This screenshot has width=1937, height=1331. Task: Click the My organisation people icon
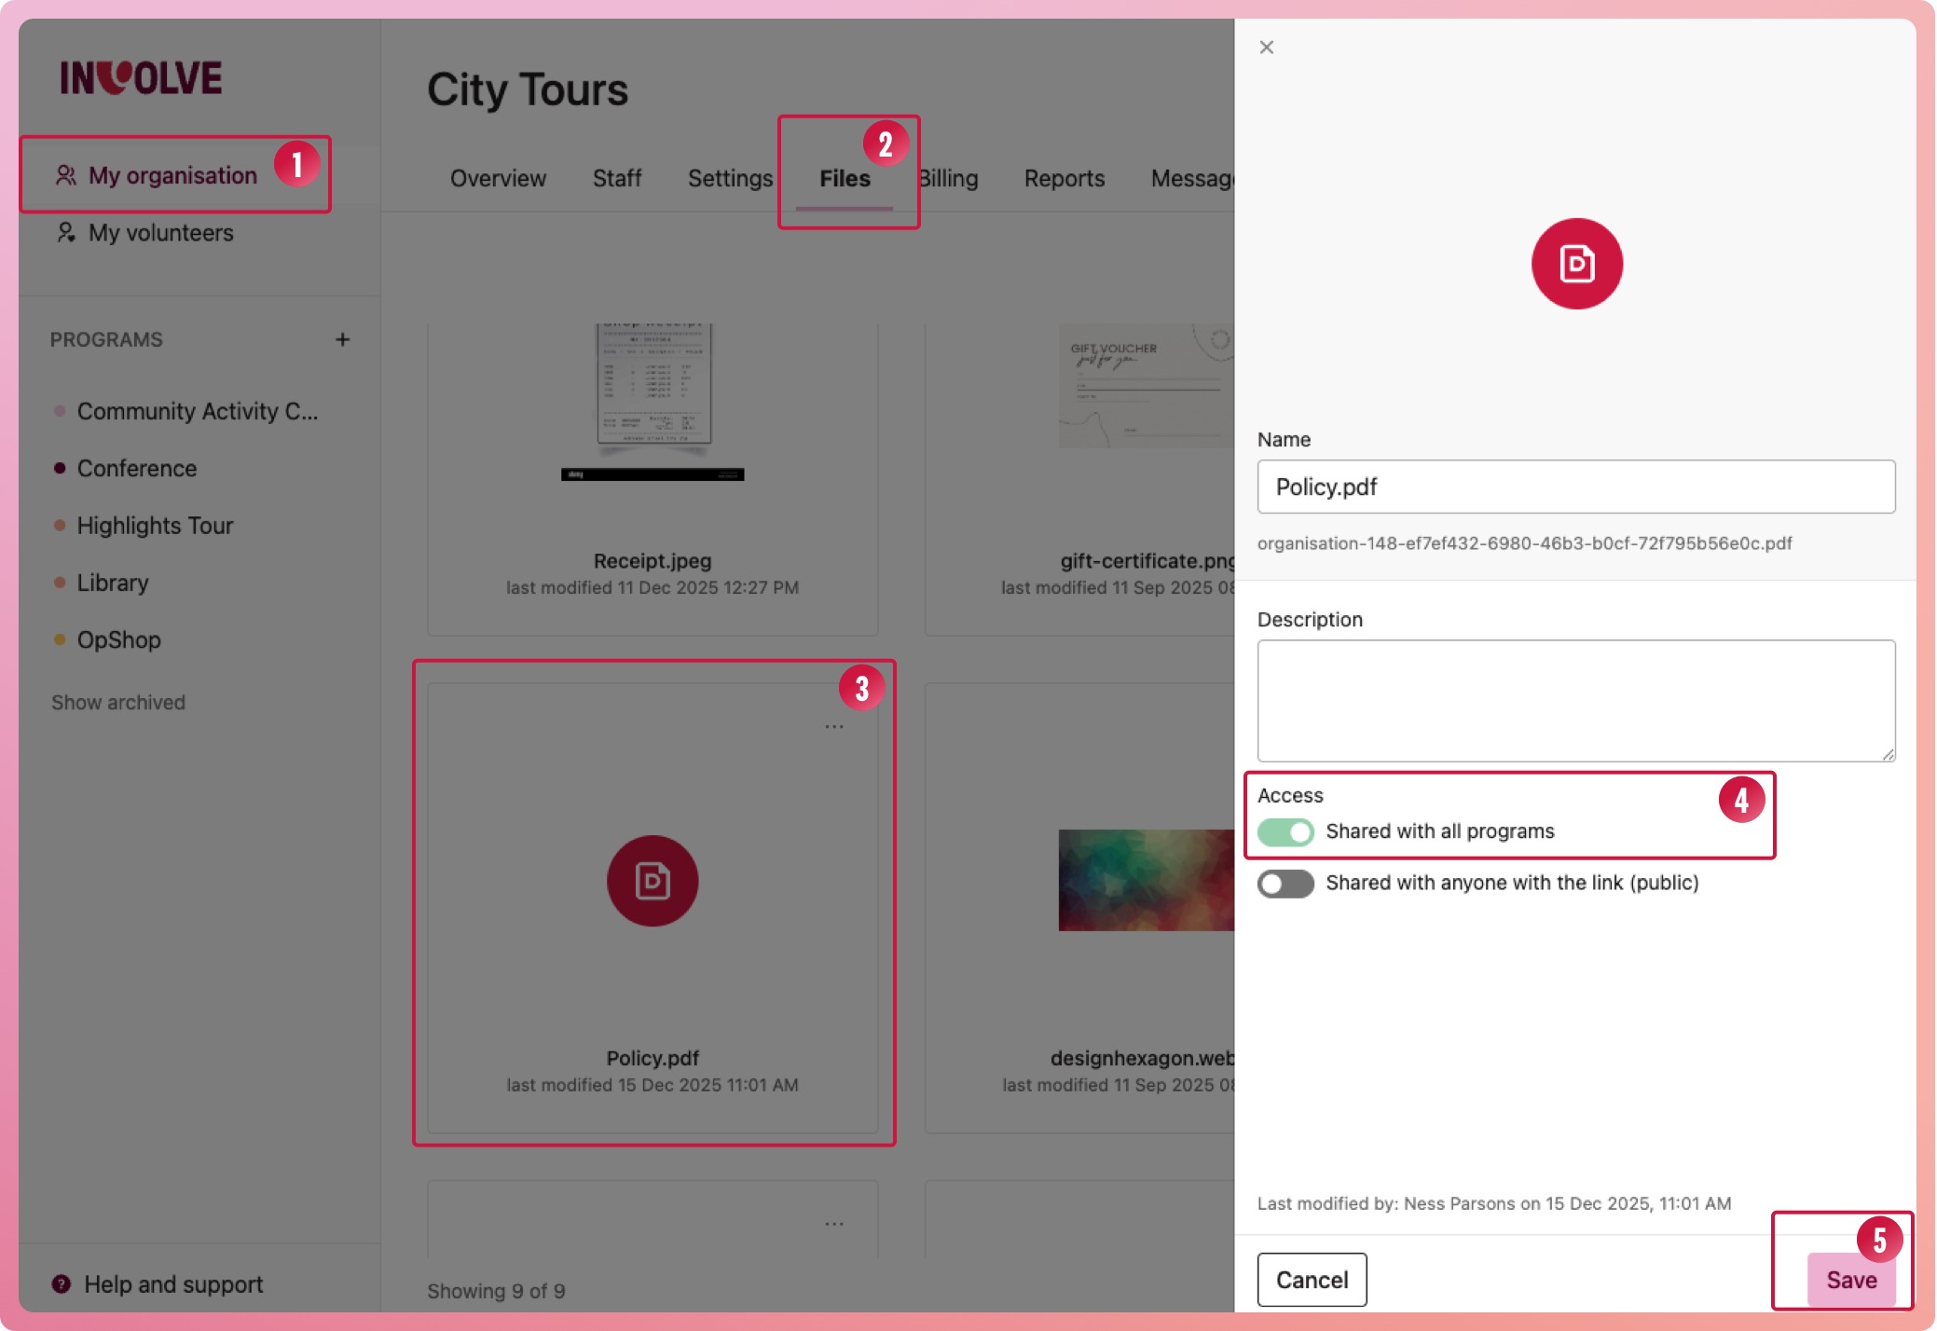65,175
